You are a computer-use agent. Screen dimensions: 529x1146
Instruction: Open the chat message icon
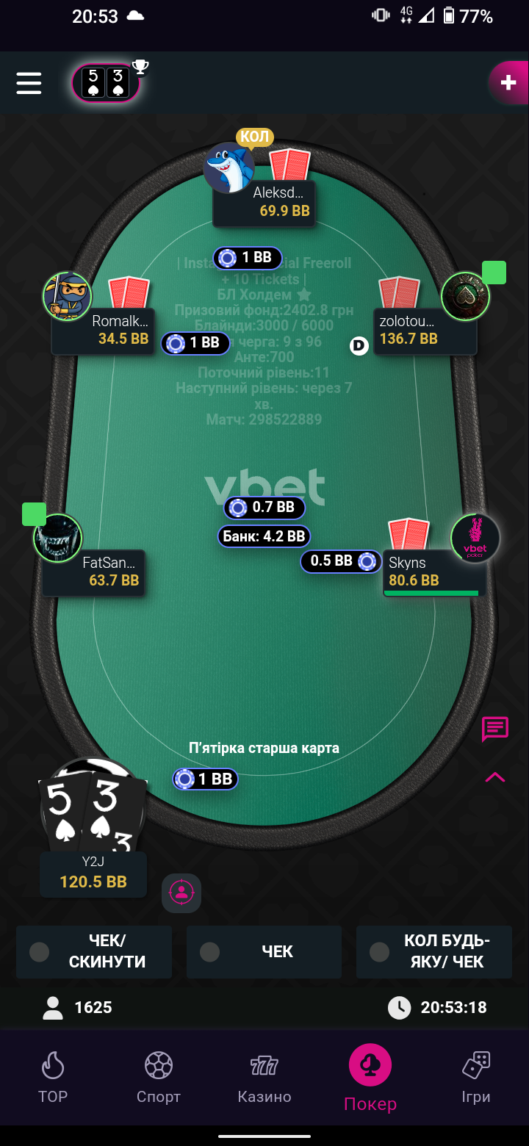[495, 729]
